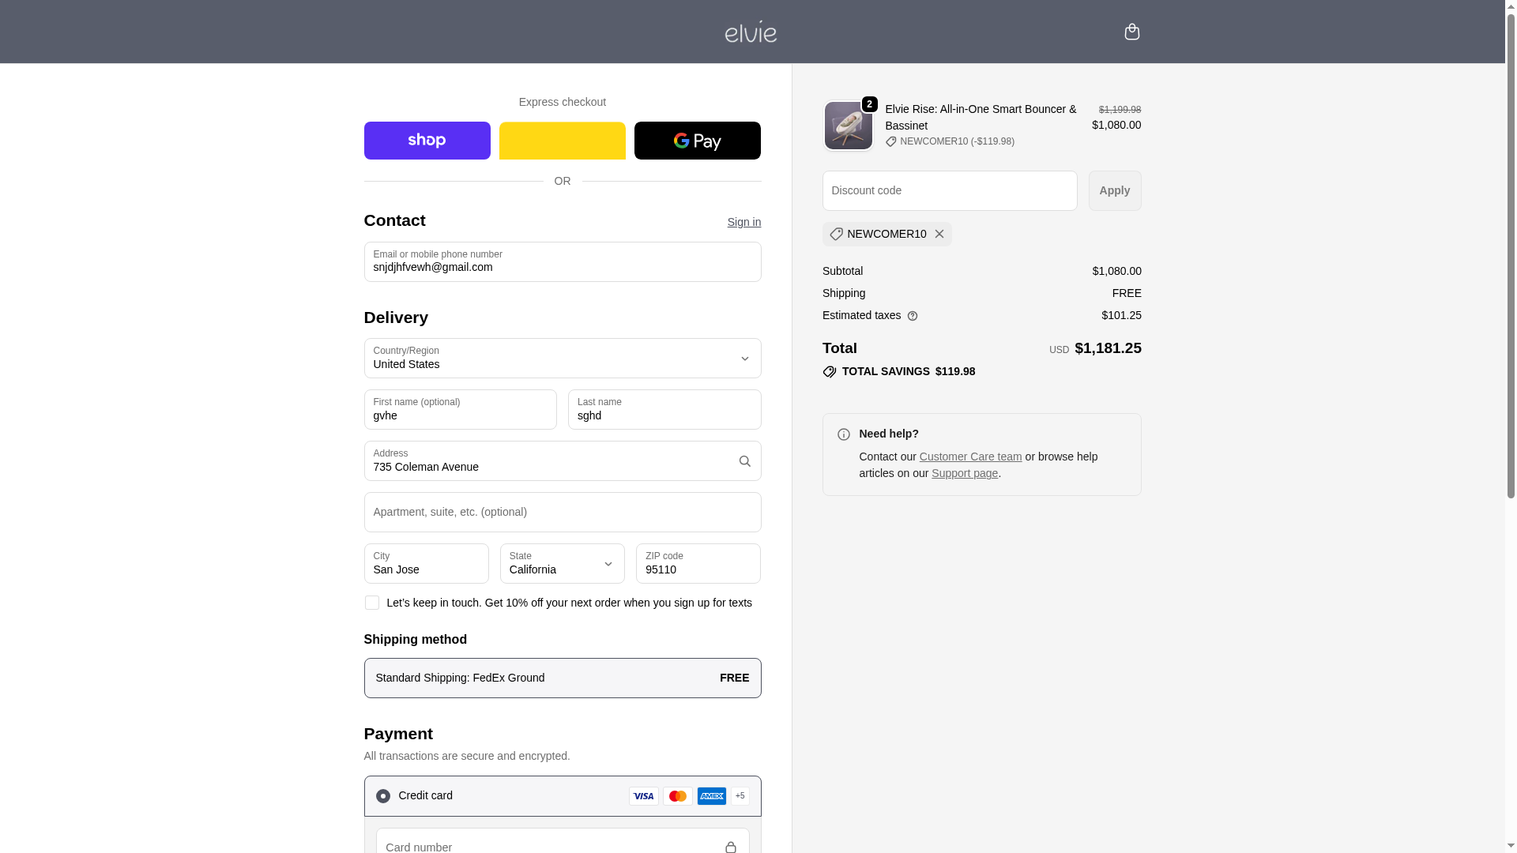Show the +5 more card brands
Screen dimensions: 1517x853
pos(740,796)
